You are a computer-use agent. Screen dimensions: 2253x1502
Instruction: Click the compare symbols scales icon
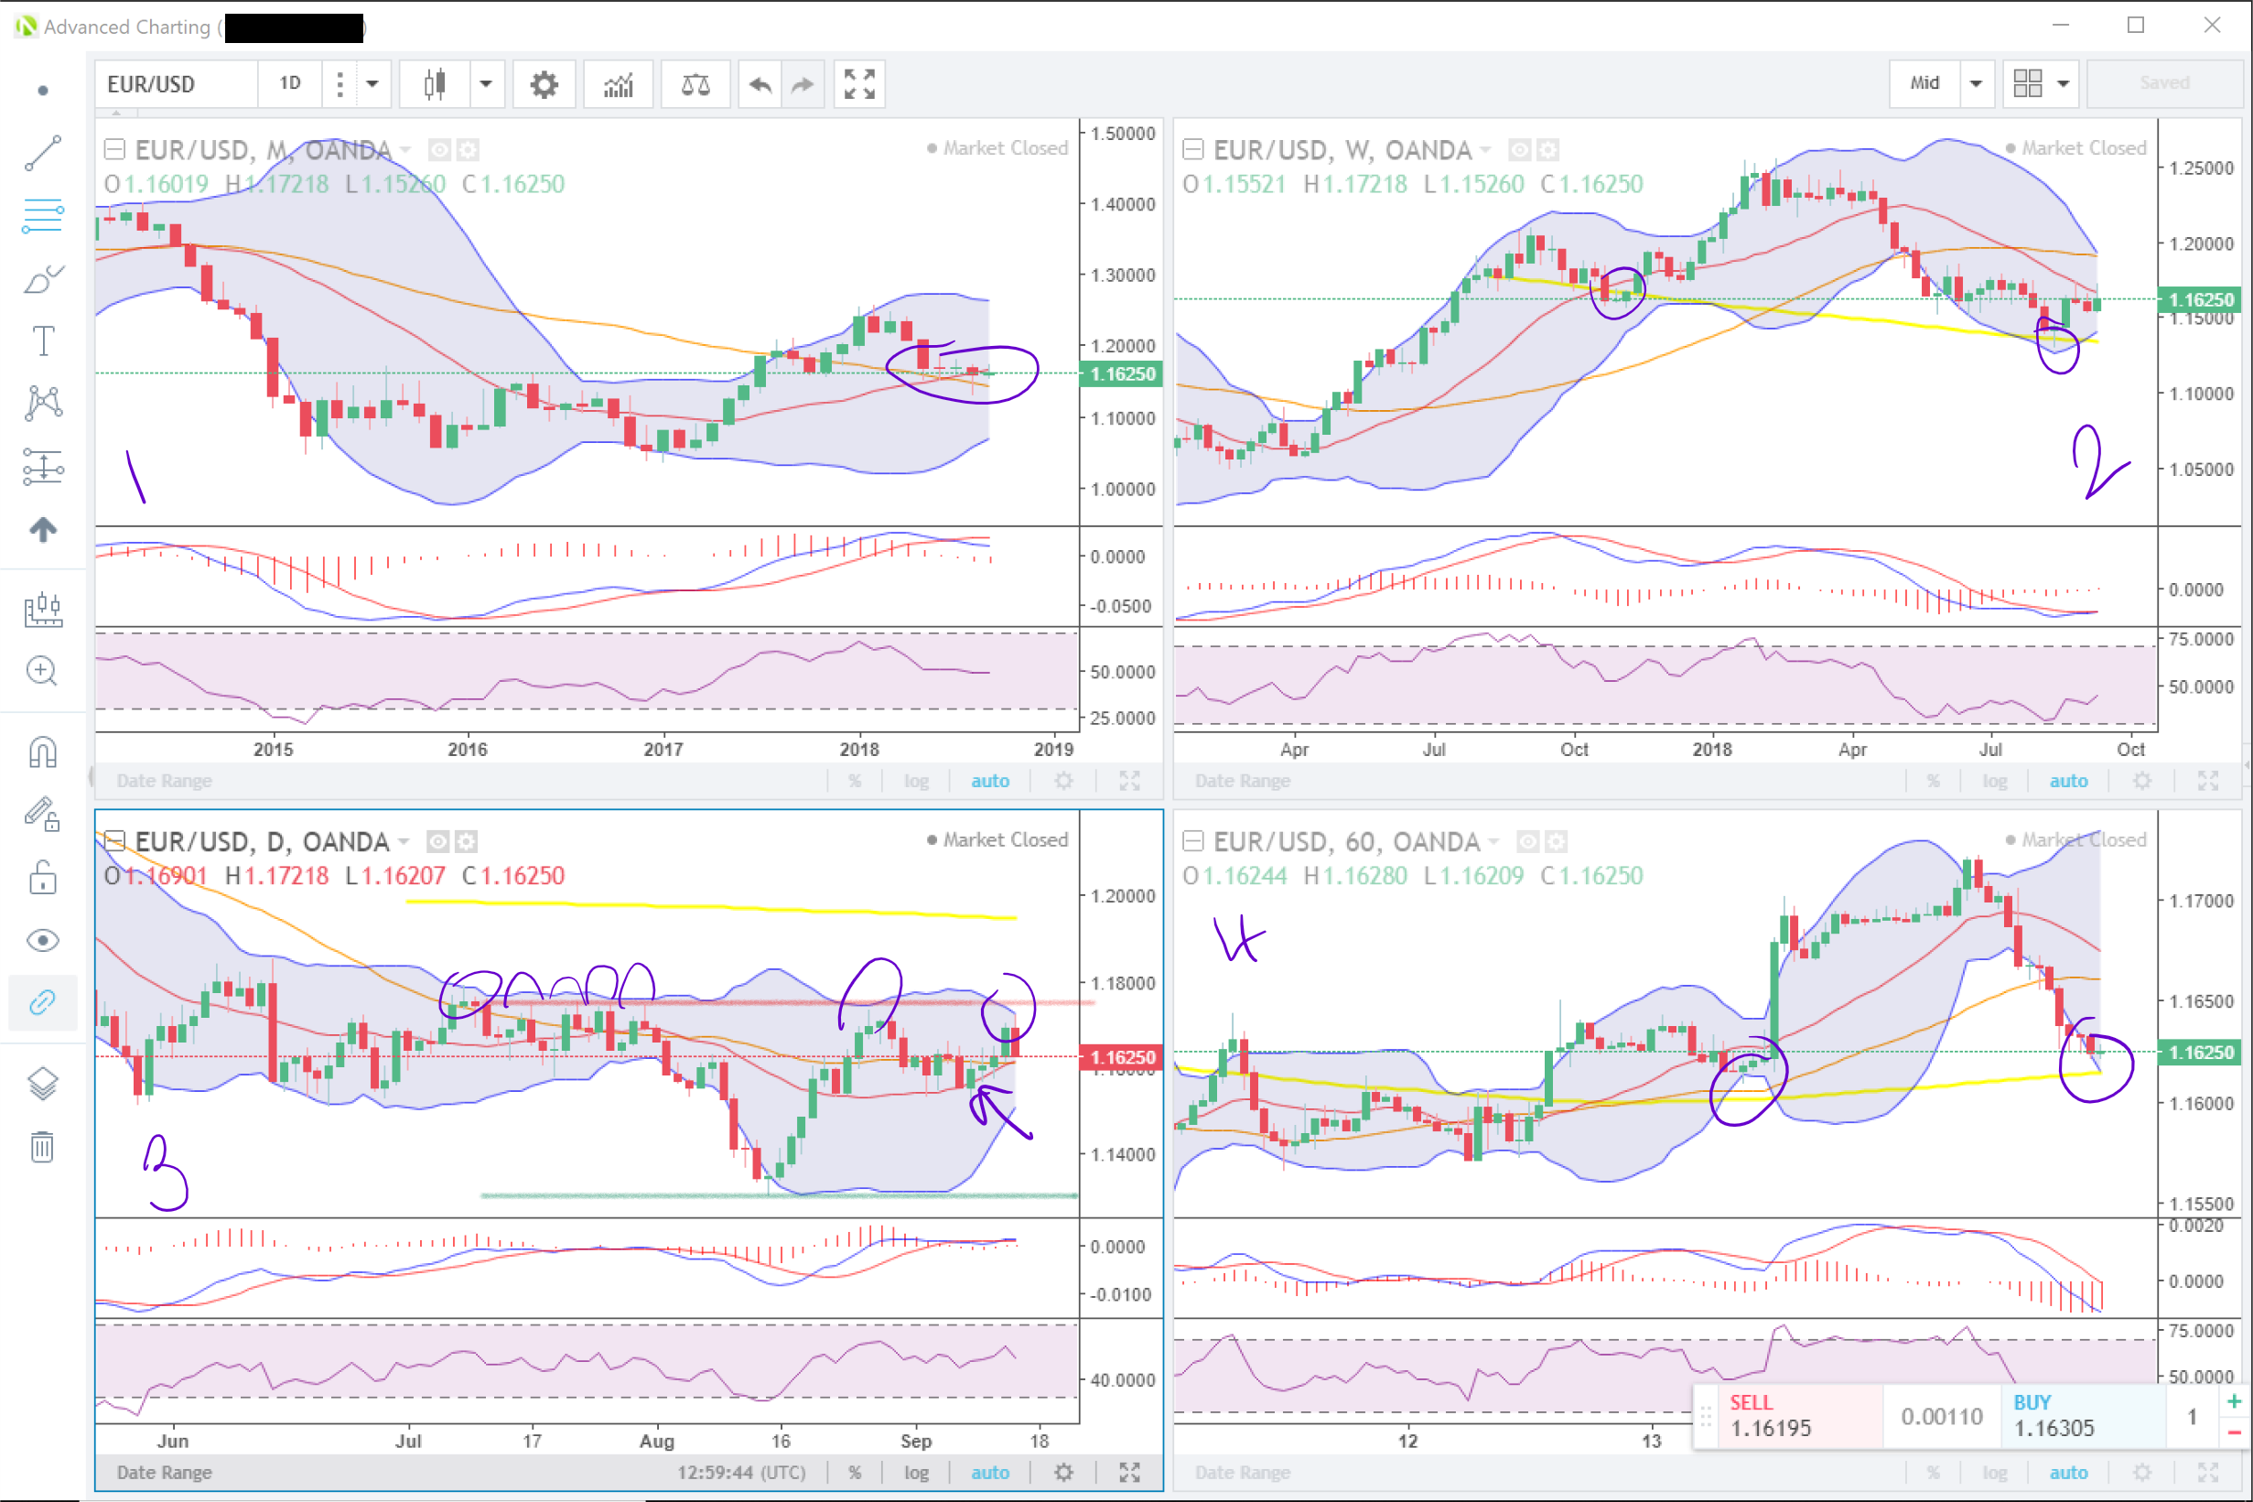click(x=695, y=84)
